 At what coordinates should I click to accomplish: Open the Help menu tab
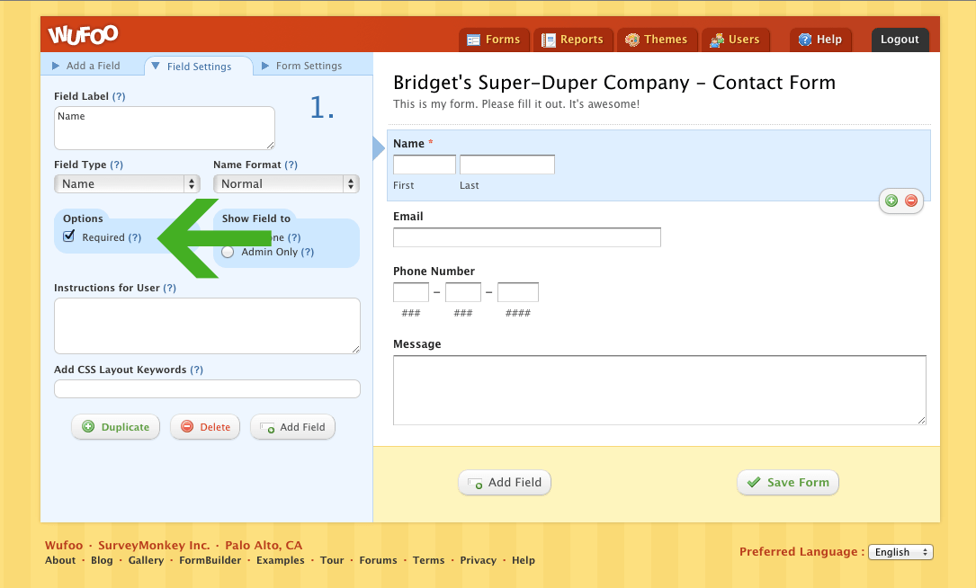coord(820,40)
